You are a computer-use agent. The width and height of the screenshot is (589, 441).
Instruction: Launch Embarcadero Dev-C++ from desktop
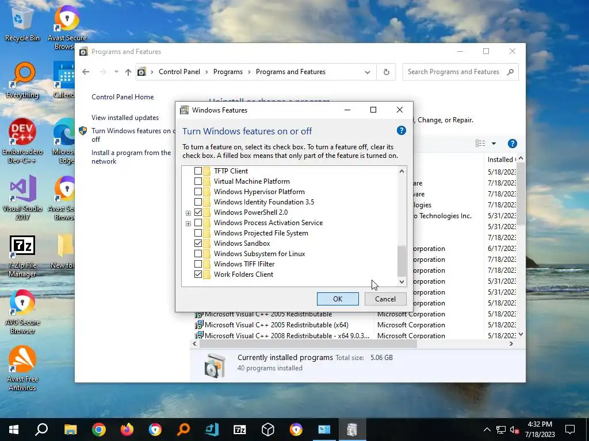(x=22, y=141)
